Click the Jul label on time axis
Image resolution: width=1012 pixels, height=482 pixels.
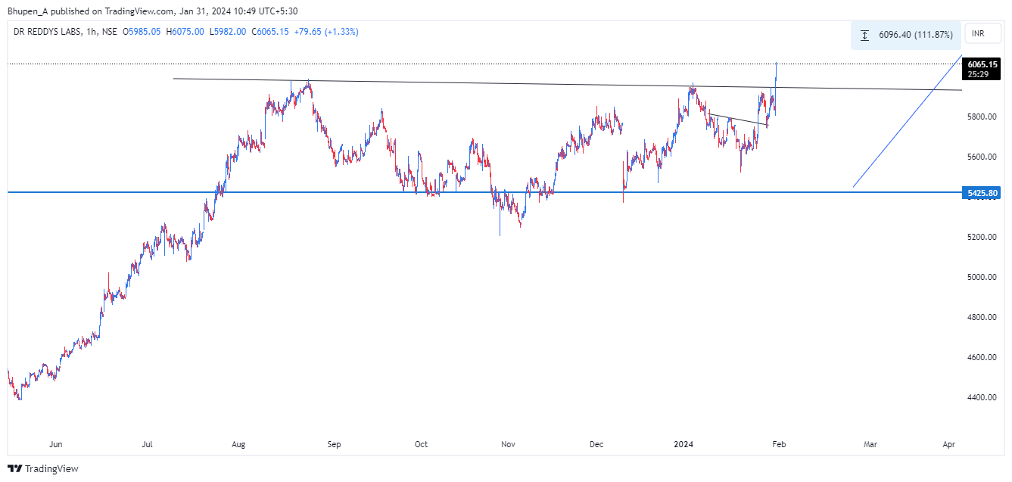tap(148, 445)
